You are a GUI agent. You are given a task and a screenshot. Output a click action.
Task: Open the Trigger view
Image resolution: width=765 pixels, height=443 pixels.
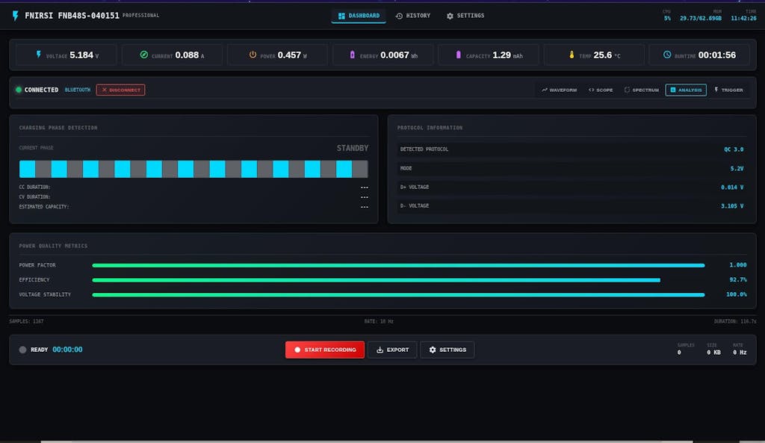pyautogui.click(x=728, y=90)
